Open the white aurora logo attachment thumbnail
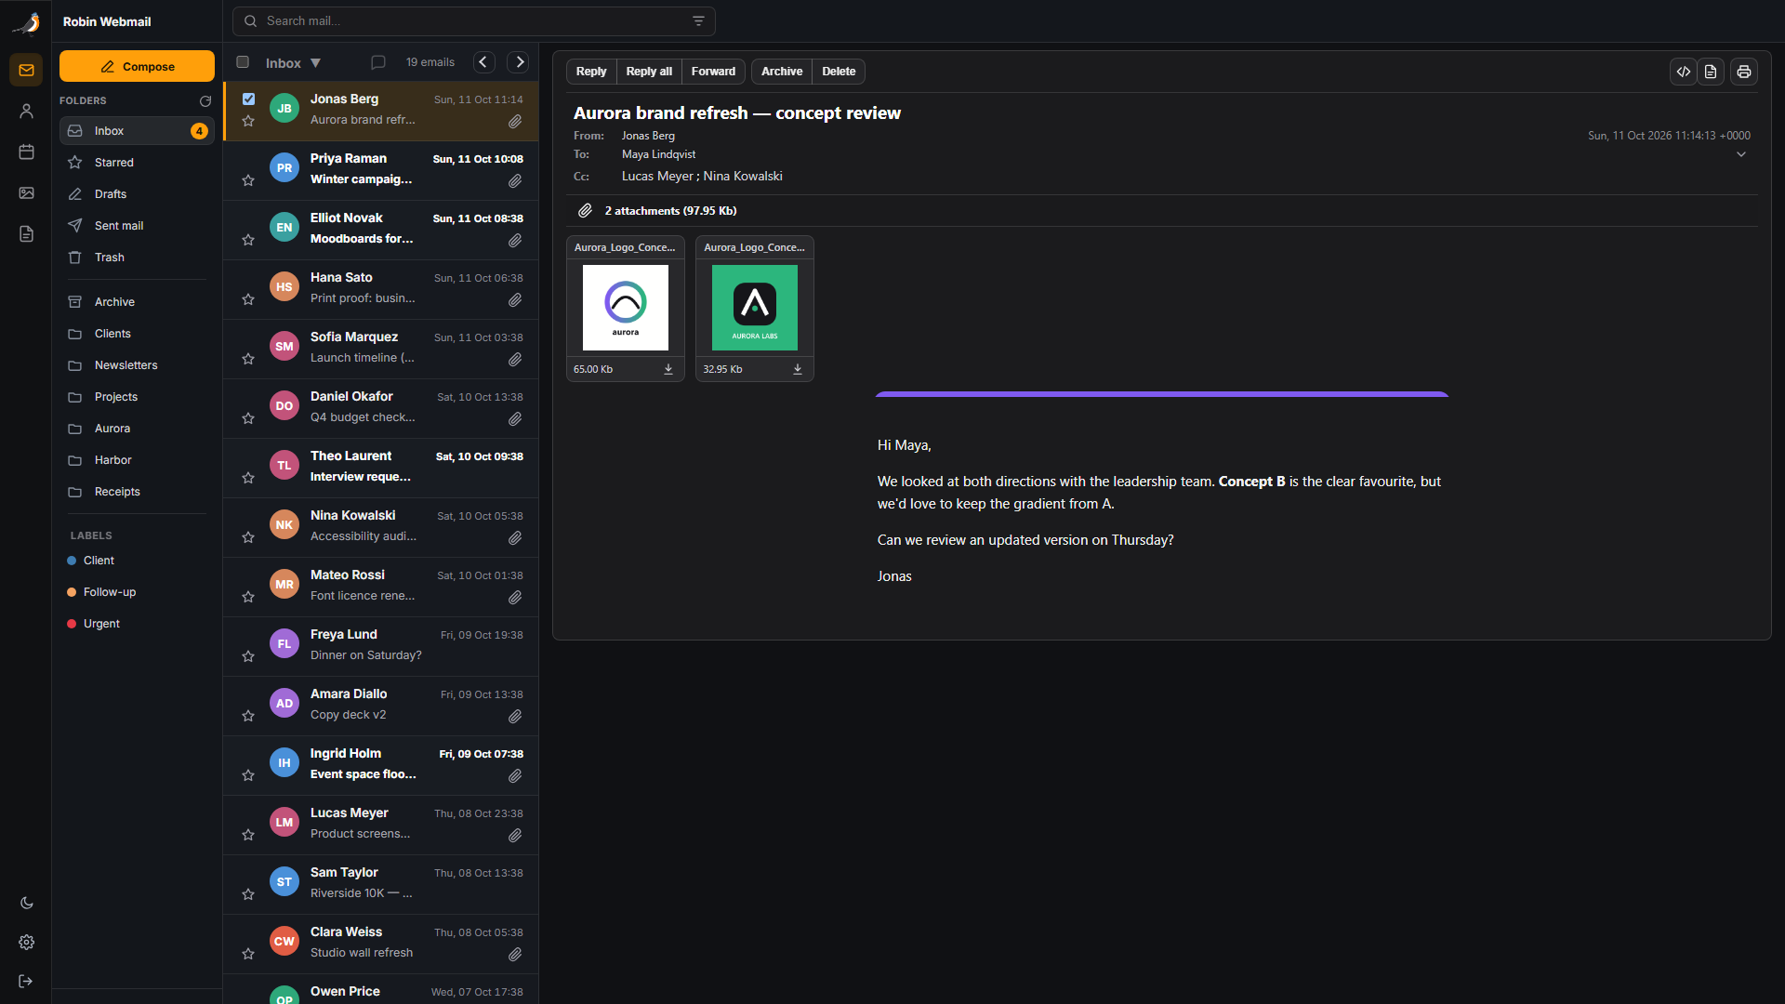Viewport: 1785px width, 1004px height. click(x=626, y=308)
